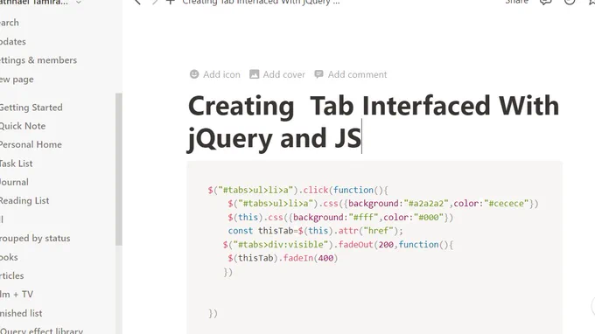
Task: Open the Getting Started page
Action: 31,108
